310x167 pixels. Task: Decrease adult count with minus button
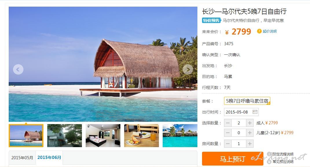point(228,123)
